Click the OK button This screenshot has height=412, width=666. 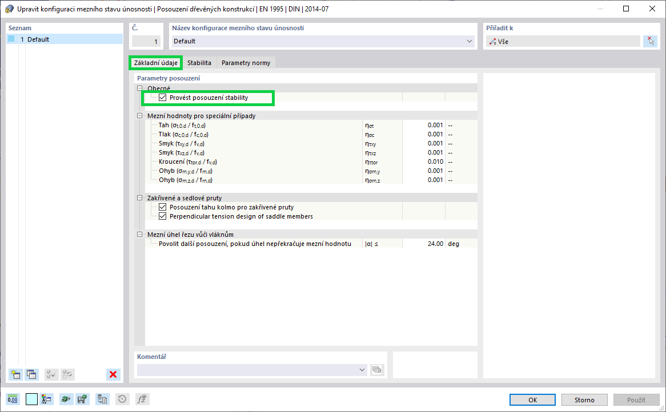pos(533,399)
